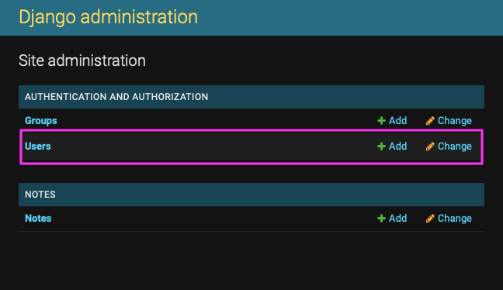Click the pencil icon in Users row
The height and width of the screenshot is (290, 503).
[x=430, y=147]
